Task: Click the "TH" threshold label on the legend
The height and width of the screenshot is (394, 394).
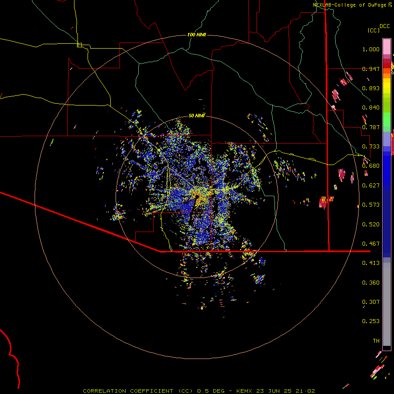Action: [x=376, y=341]
